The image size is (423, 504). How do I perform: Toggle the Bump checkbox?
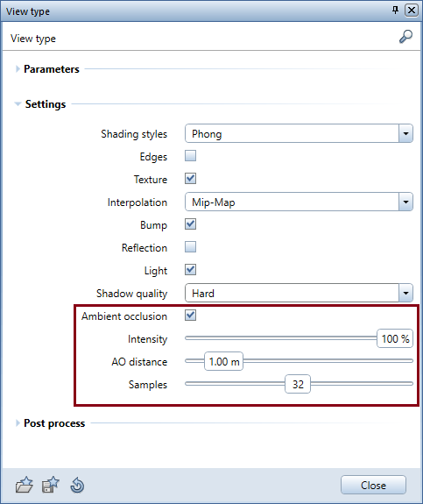(x=190, y=224)
